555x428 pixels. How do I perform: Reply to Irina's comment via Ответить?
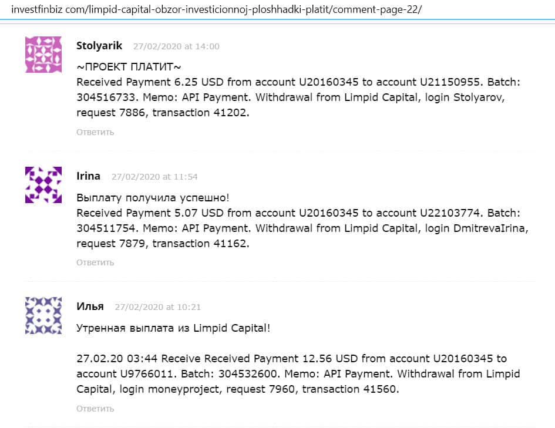(x=95, y=262)
